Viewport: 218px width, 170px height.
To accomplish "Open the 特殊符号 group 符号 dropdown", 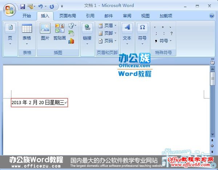I will pos(163,41).
